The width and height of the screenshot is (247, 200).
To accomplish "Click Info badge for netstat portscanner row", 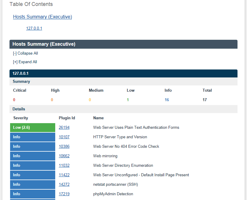I will [33, 185].
